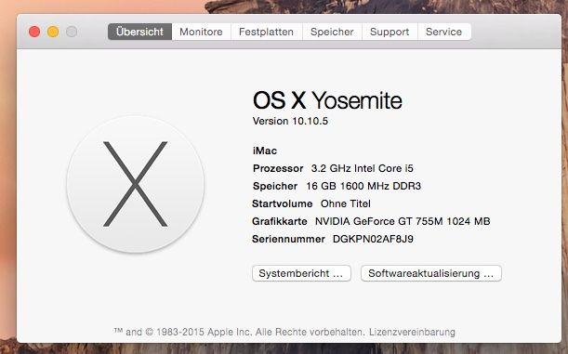The height and width of the screenshot is (354, 568).
Task: Switch to the Service tab
Action: (x=444, y=32)
